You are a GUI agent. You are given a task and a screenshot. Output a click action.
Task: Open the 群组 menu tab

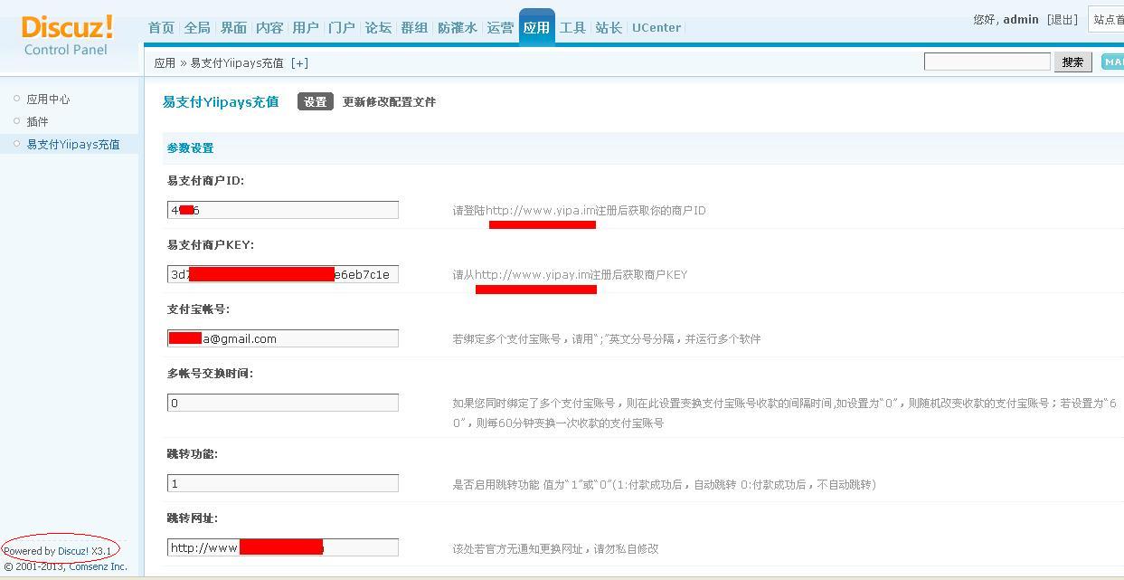414,27
